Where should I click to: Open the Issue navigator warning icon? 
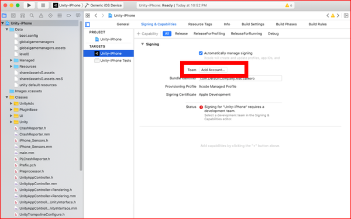(x=41, y=15)
